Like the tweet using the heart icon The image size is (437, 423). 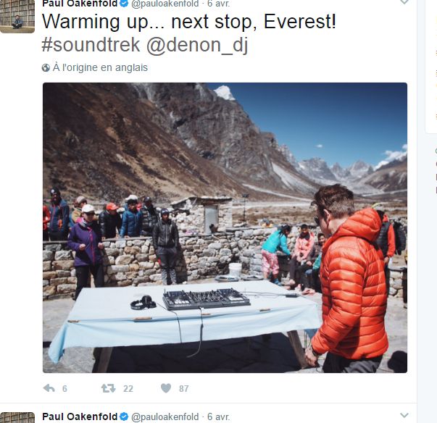tap(166, 388)
